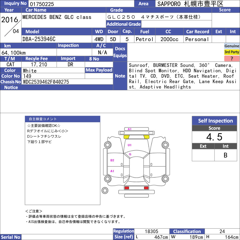The height and width of the screenshot is (240, 240).
Task: Click the door value 5D
Action: coord(113,39)
